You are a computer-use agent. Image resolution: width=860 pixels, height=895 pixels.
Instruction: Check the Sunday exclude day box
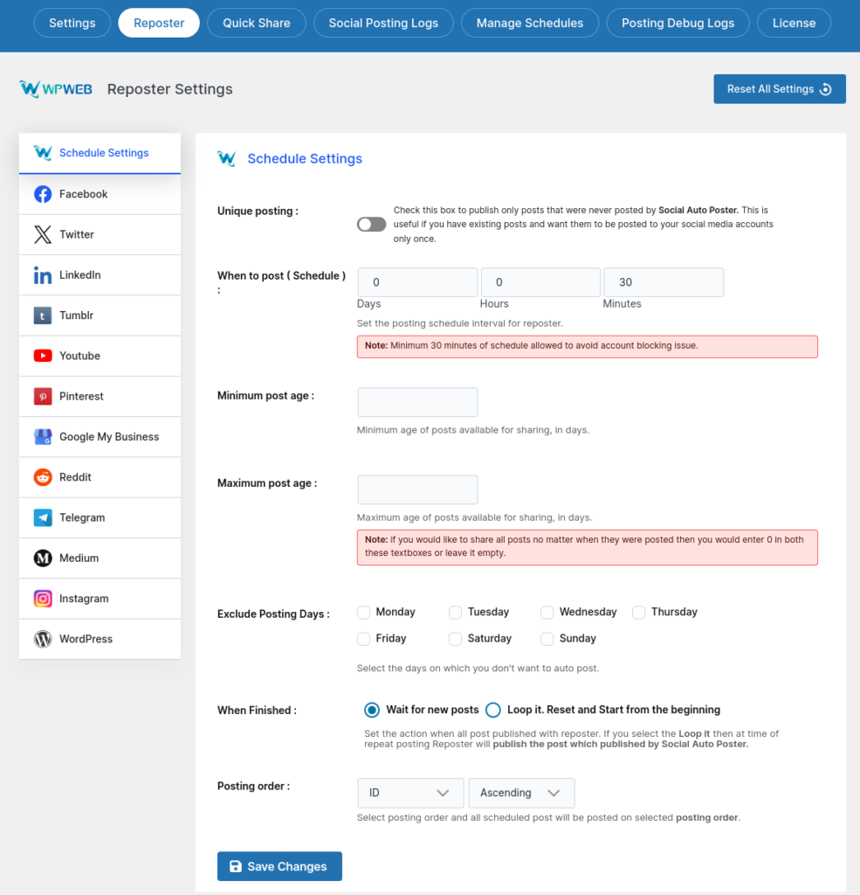(547, 639)
